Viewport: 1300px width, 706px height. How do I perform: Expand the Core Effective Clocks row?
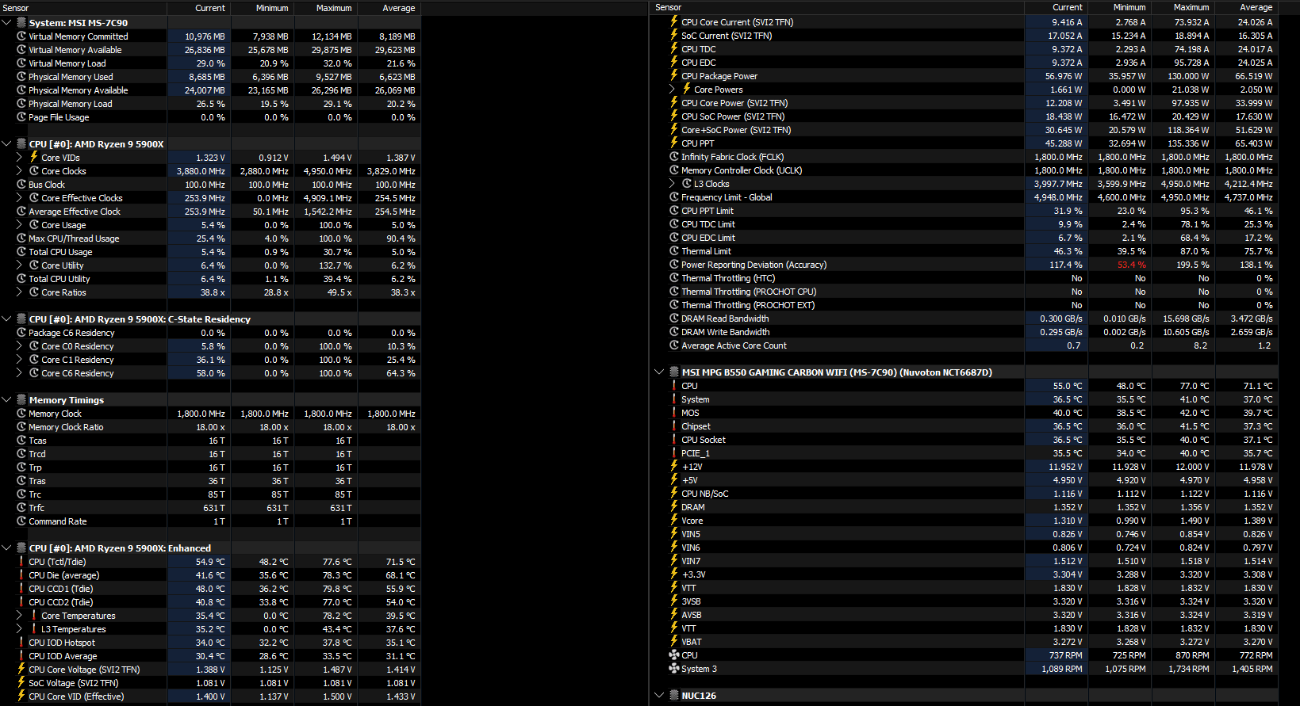[19, 198]
